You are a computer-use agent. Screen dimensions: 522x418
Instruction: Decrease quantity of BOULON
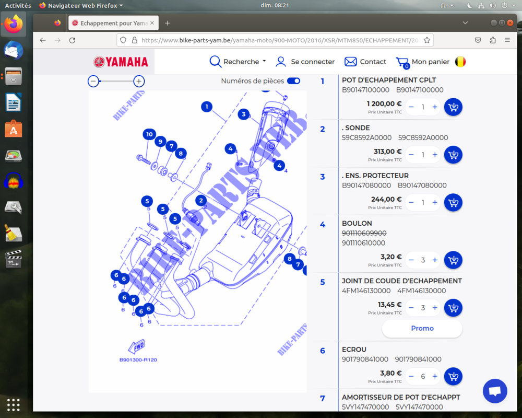click(411, 260)
